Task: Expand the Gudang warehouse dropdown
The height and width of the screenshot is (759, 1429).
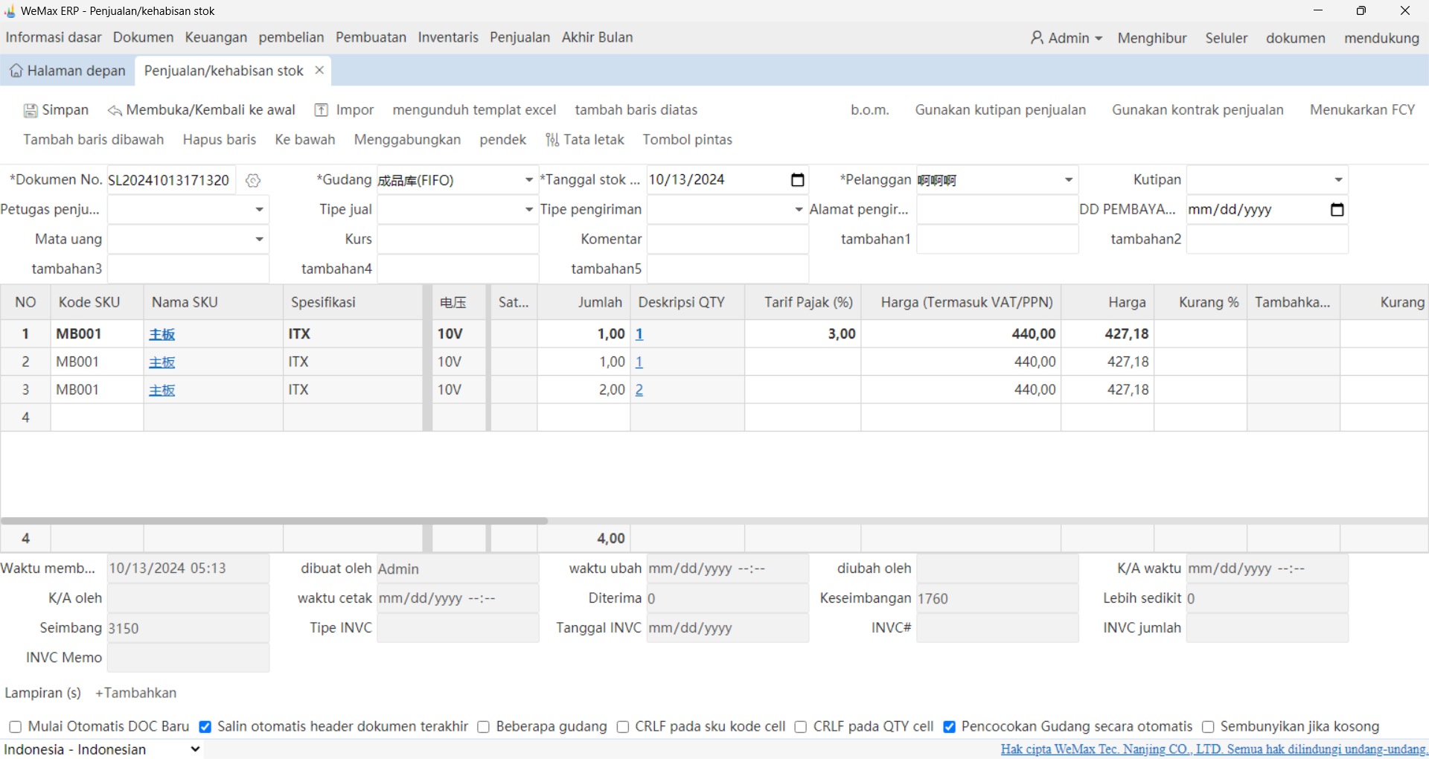Action: (528, 180)
